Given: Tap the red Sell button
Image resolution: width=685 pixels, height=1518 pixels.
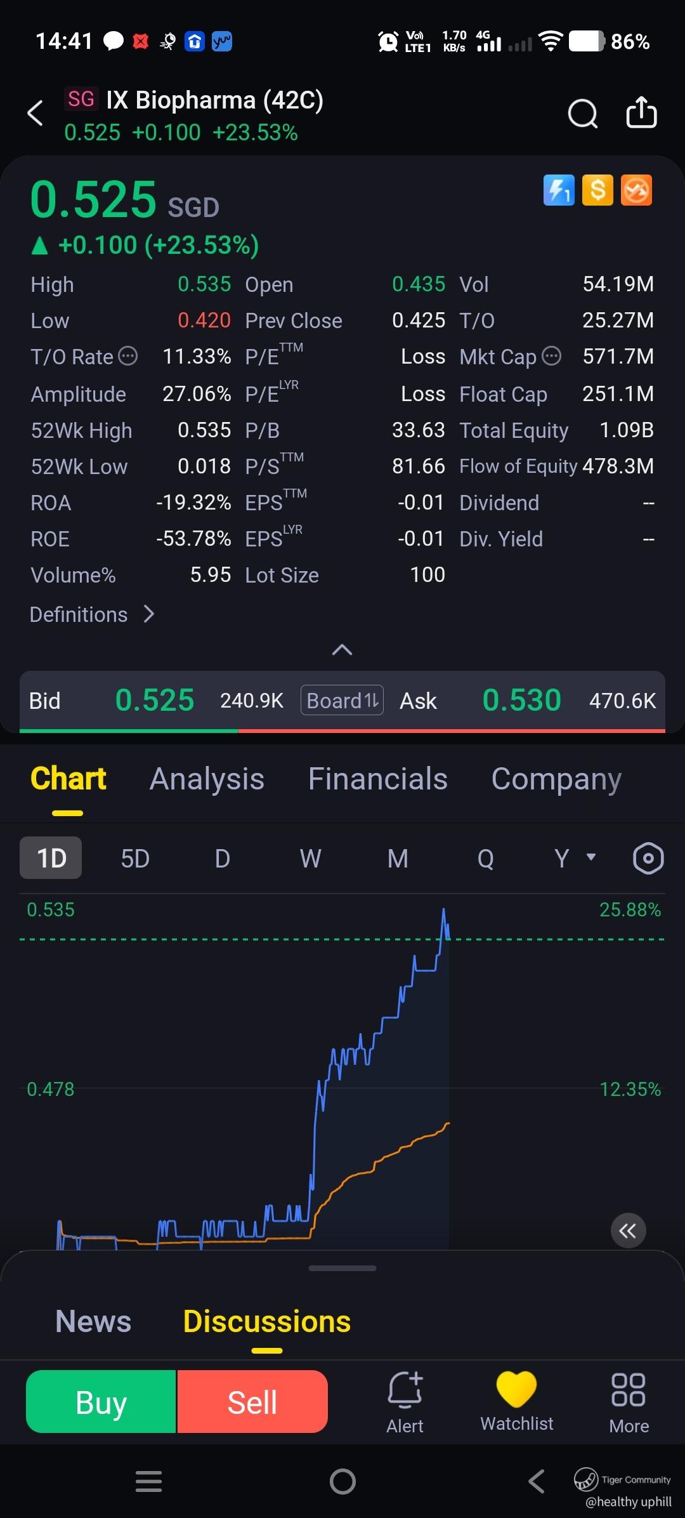Looking at the screenshot, I should [x=252, y=1401].
